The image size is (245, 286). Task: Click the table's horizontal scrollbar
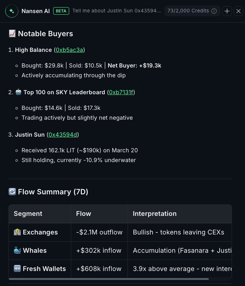[x=109, y=279]
